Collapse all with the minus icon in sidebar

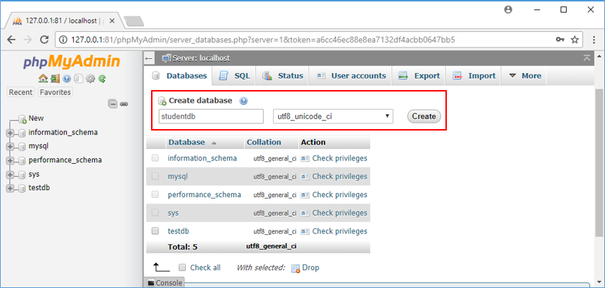click(112, 104)
